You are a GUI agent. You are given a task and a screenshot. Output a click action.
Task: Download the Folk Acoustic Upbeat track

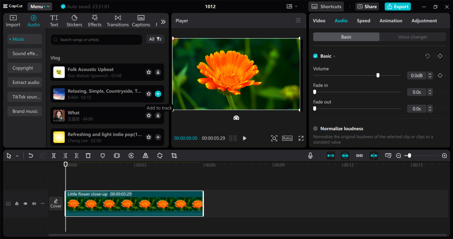click(158, 72)
